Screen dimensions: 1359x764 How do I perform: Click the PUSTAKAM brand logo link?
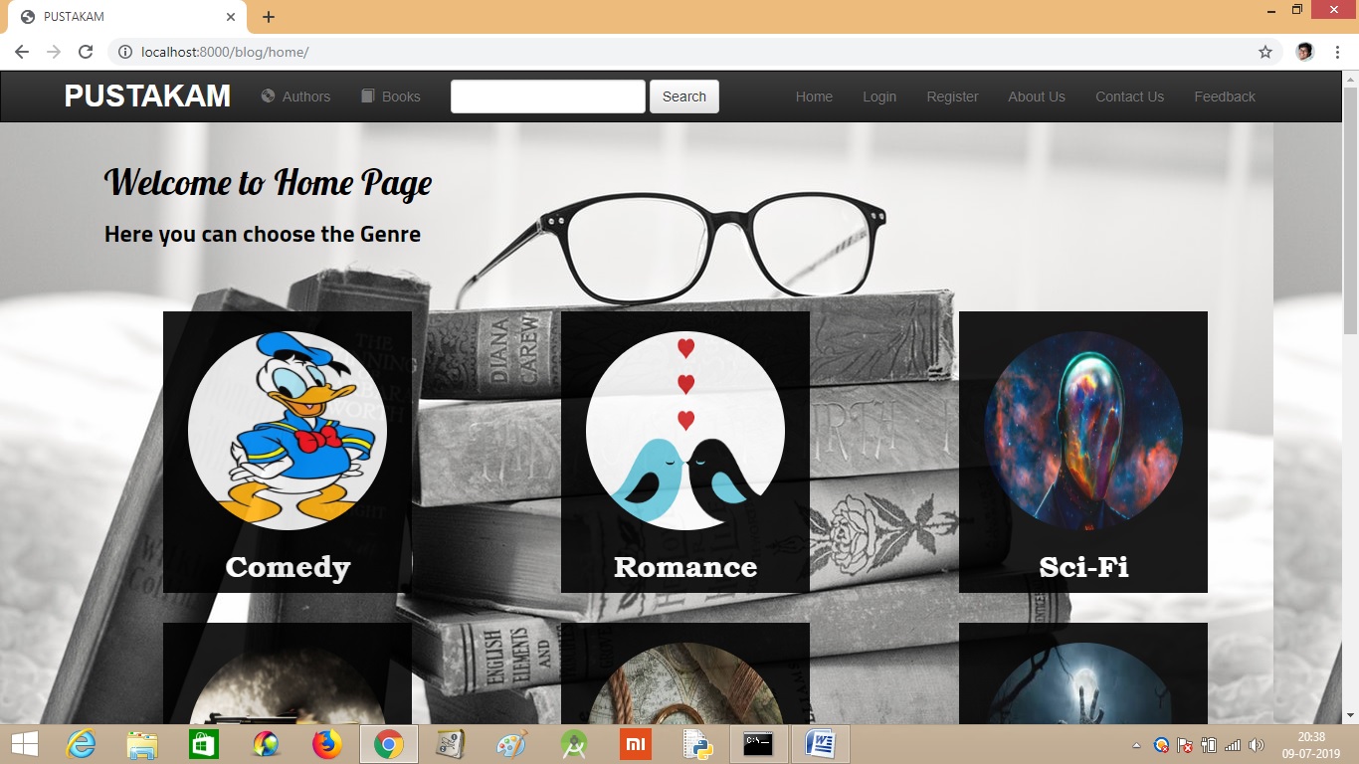click(147, 96)
